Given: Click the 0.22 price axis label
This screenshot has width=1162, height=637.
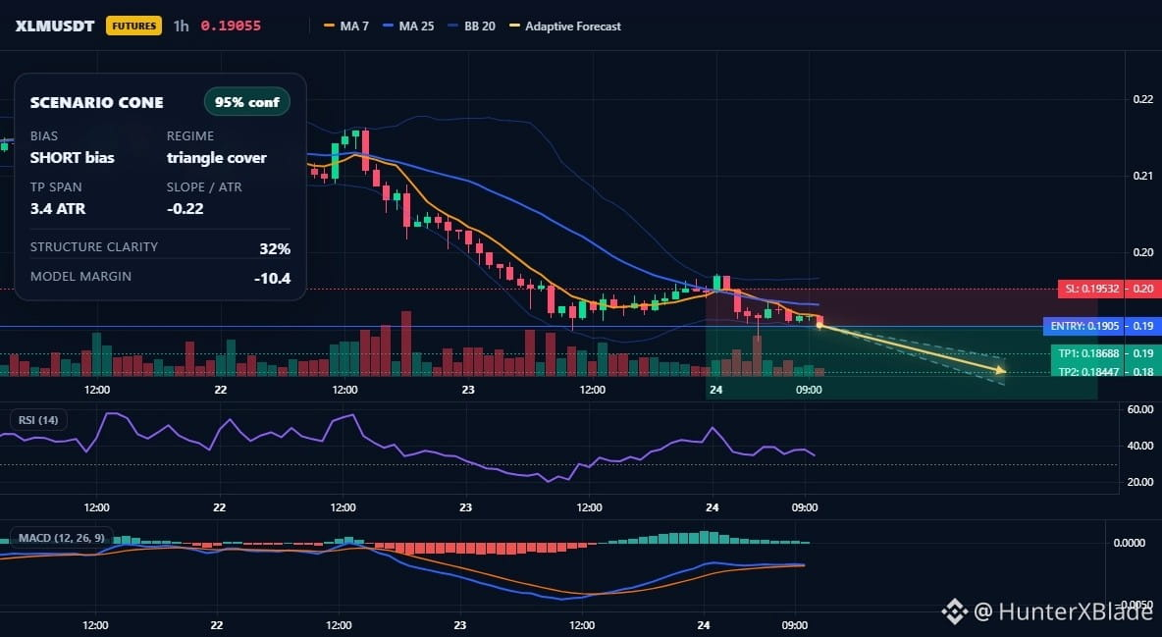Looking at the screenshot, I should coord(1143,99).
